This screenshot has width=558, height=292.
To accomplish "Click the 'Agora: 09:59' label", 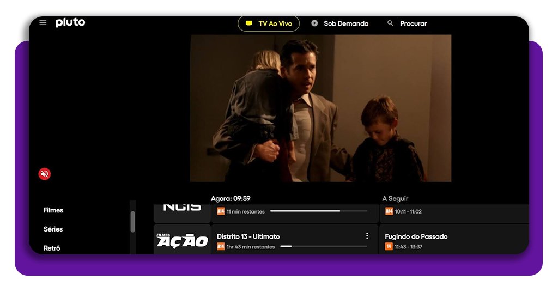I will 231,198.
